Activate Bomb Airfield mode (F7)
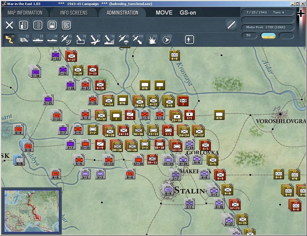 point(95,39)
